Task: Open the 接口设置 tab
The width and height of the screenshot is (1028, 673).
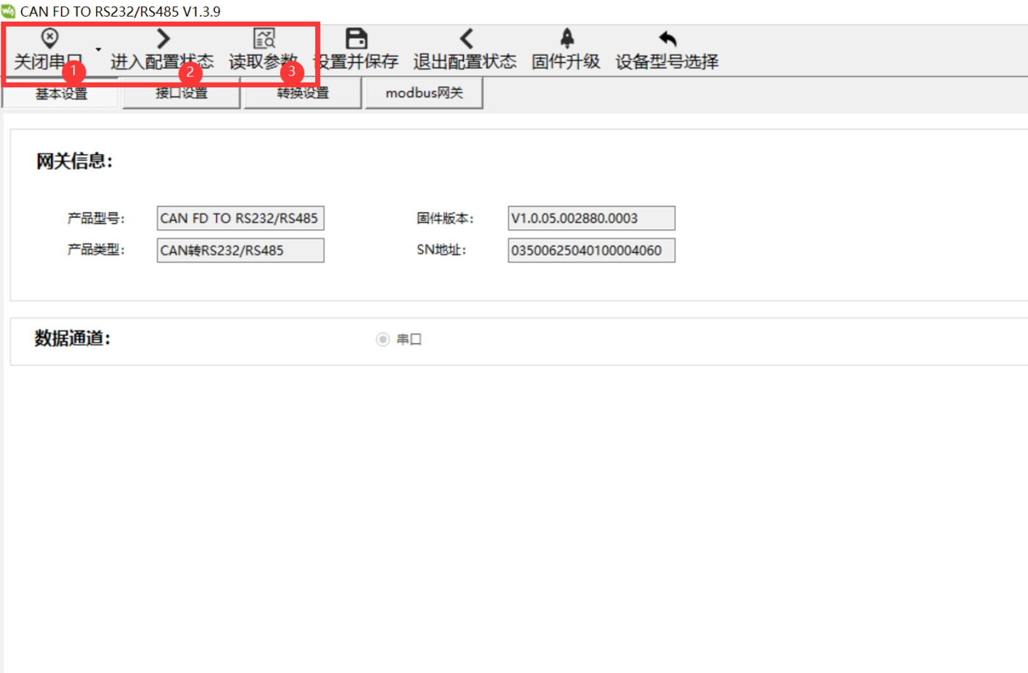Action: tap(181, 93)
